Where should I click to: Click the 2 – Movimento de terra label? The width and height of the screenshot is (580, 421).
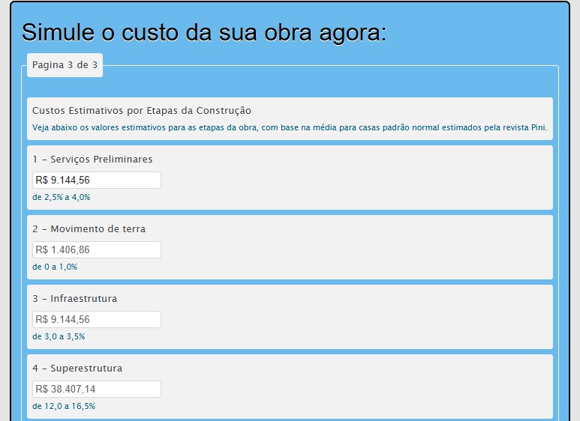tap(89, 229)
